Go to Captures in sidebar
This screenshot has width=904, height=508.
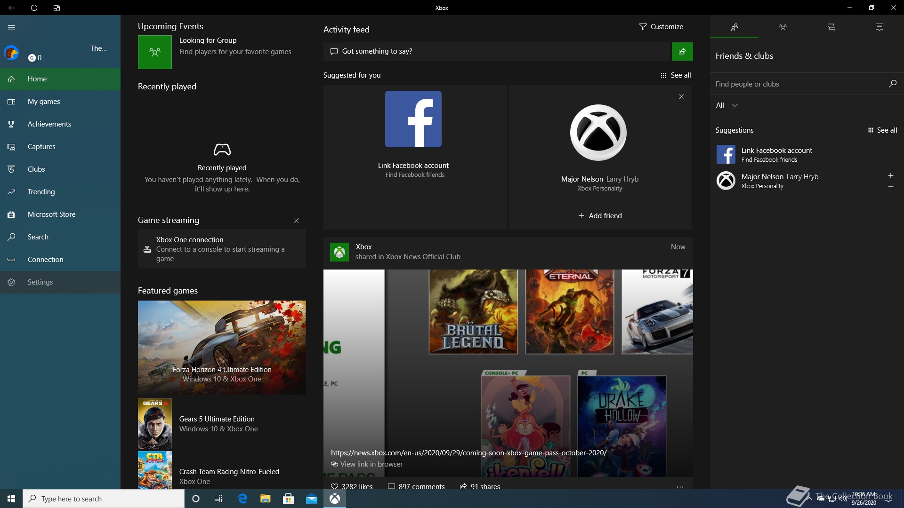[41, 147]
